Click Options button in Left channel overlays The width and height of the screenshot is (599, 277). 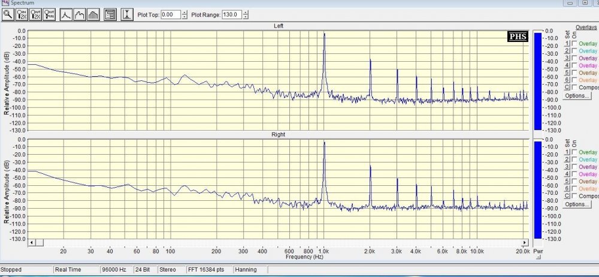click(x=577, y=95)
